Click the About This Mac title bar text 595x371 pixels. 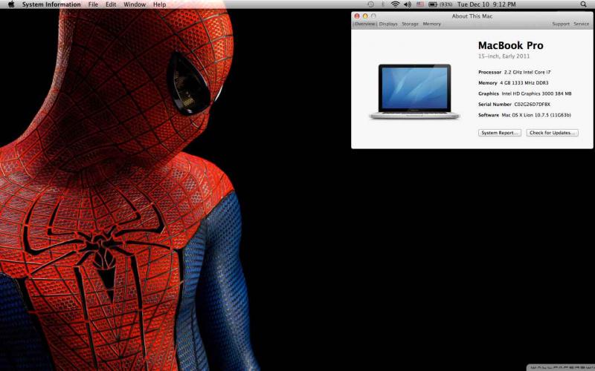(472, 16)
